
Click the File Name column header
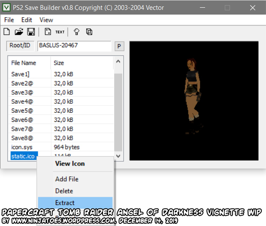30,63
